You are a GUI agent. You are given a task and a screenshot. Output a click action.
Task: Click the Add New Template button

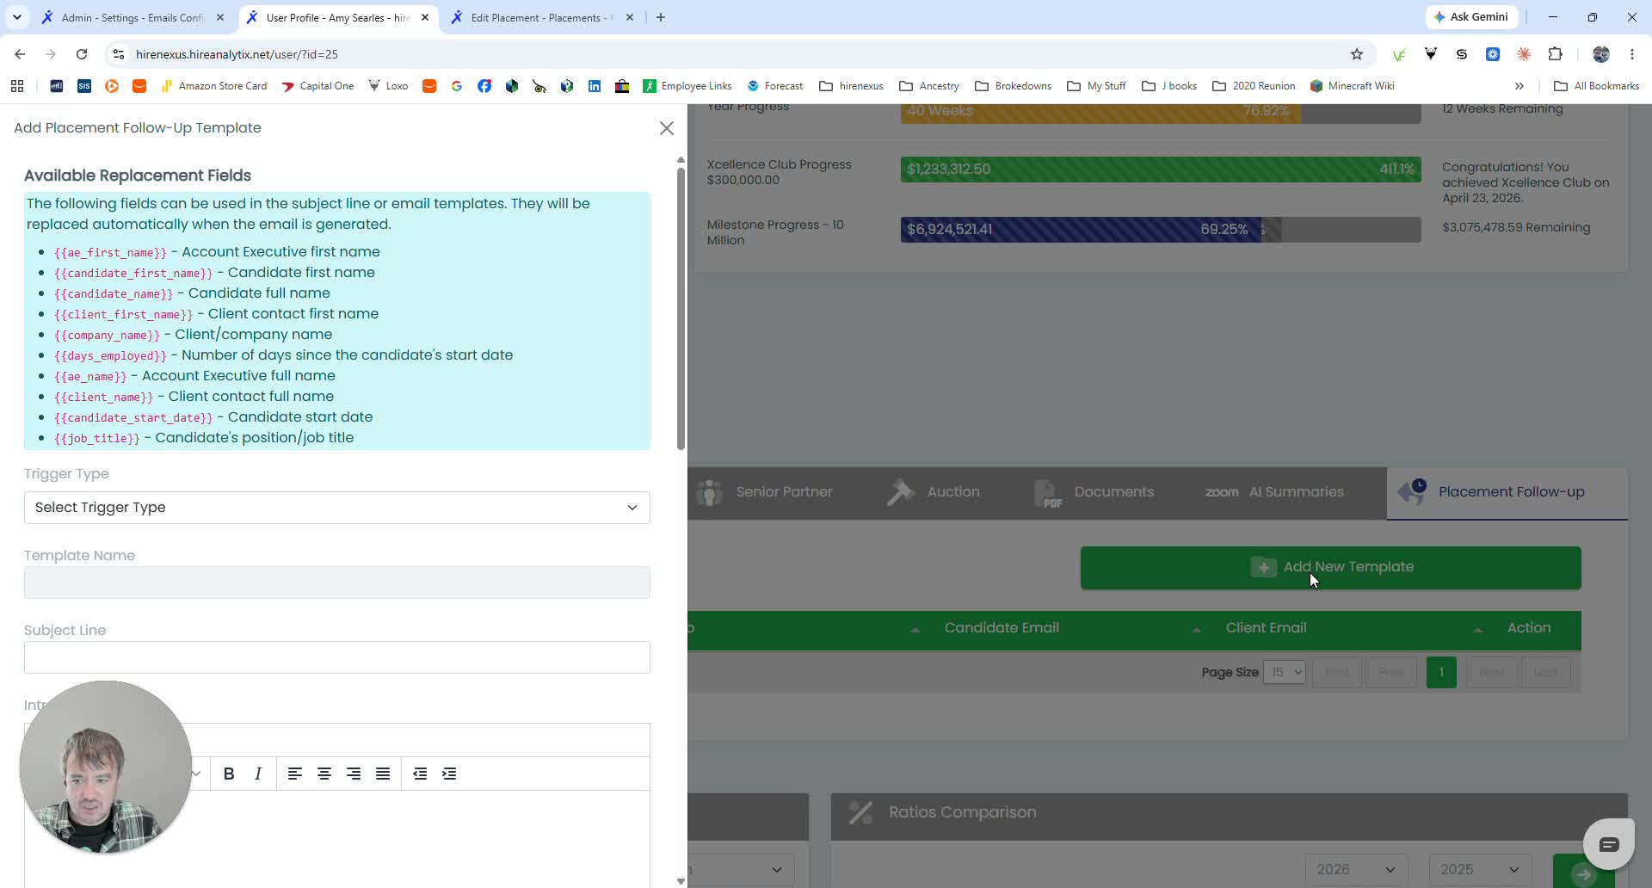tap(1331, 568)
